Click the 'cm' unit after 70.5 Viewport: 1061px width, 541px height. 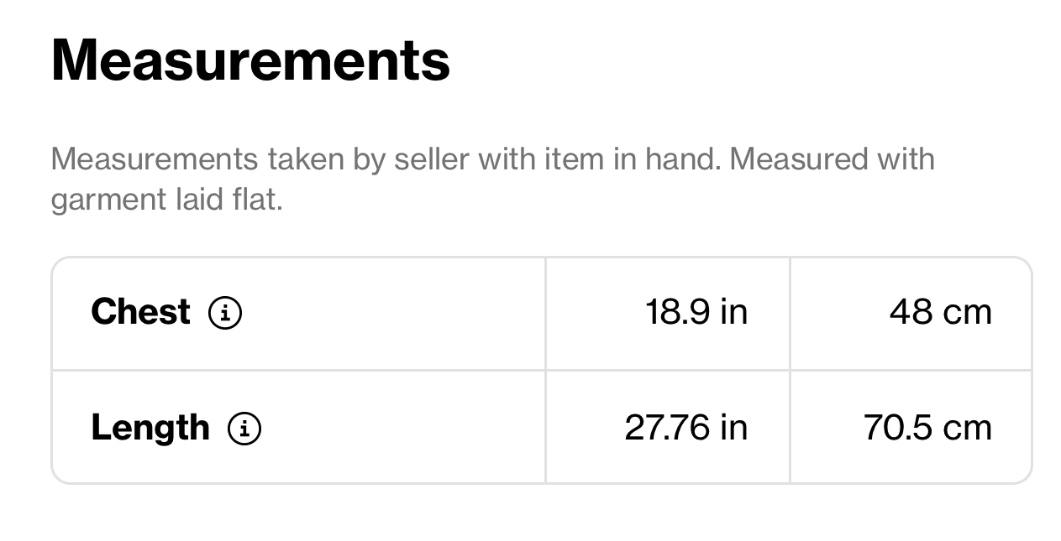click(x=968, y=429)
